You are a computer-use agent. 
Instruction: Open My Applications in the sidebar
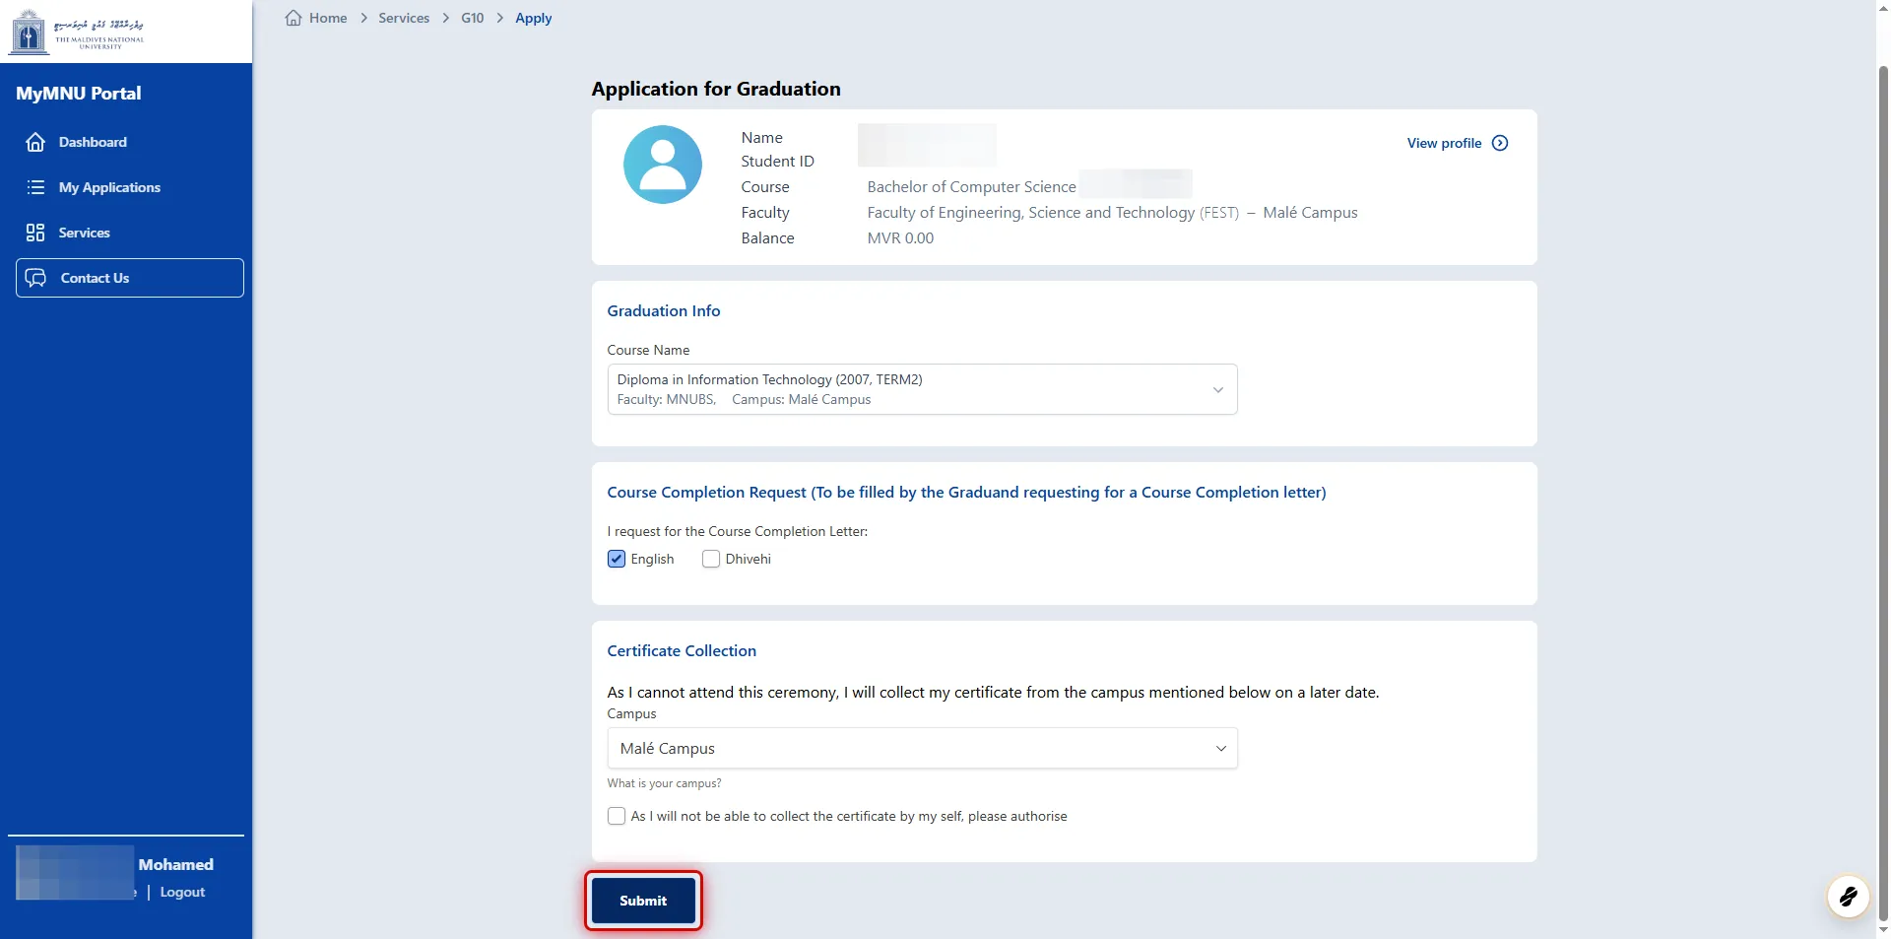pyautogui.click(x=129, y=187)
